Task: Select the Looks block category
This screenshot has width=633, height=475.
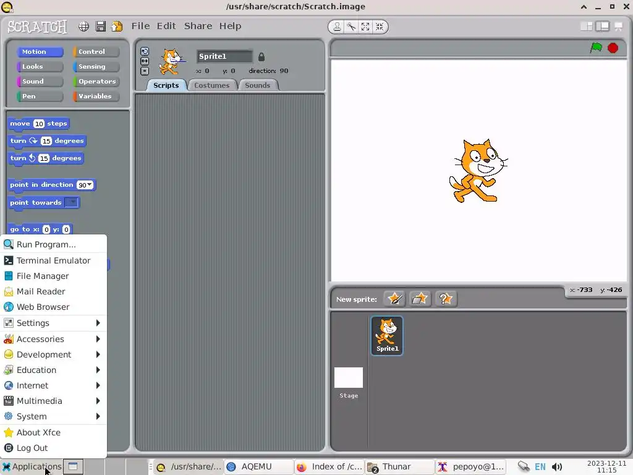Action: point(40,67)
